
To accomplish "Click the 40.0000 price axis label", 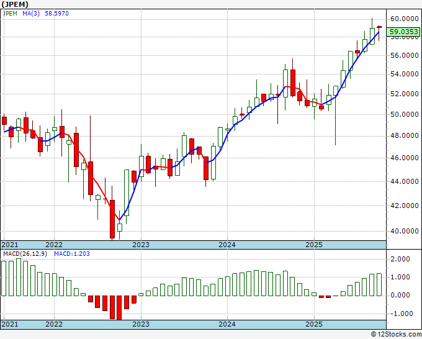I will tap(404, 231).
